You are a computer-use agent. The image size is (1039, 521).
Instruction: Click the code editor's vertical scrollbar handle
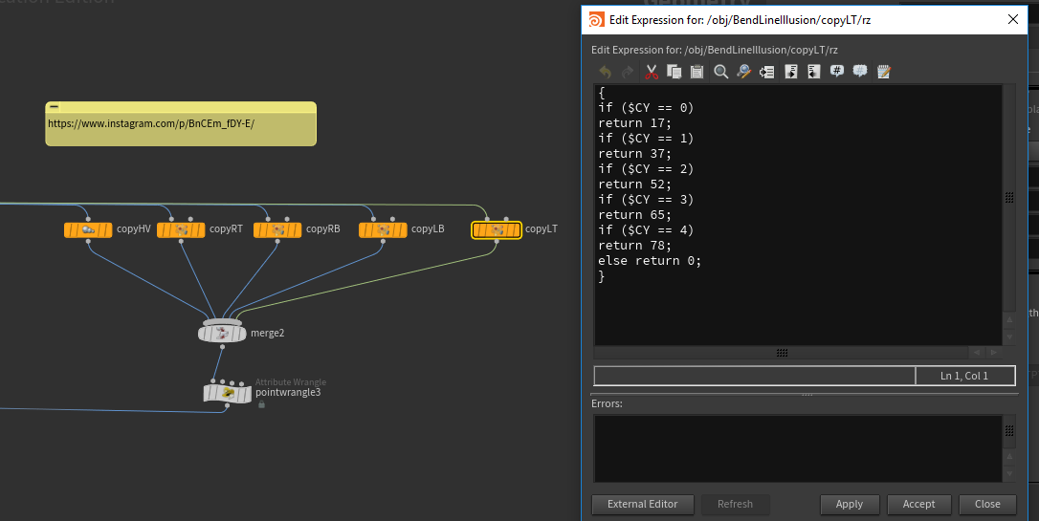click(x=1008, y=197)
